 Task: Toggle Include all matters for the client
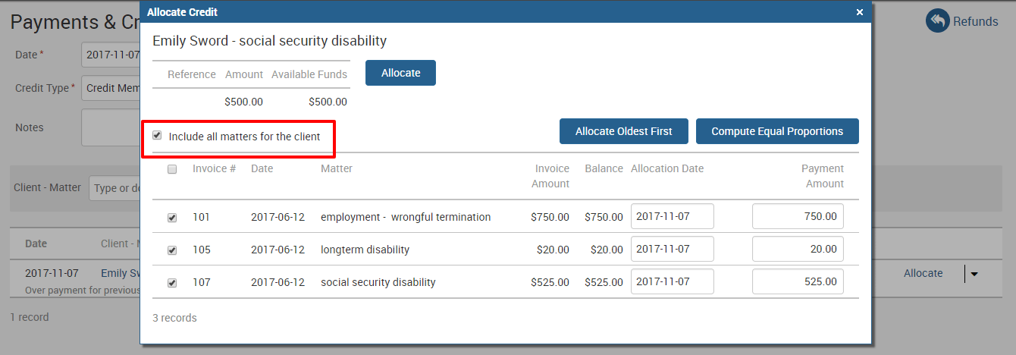(x=158, y=136)
